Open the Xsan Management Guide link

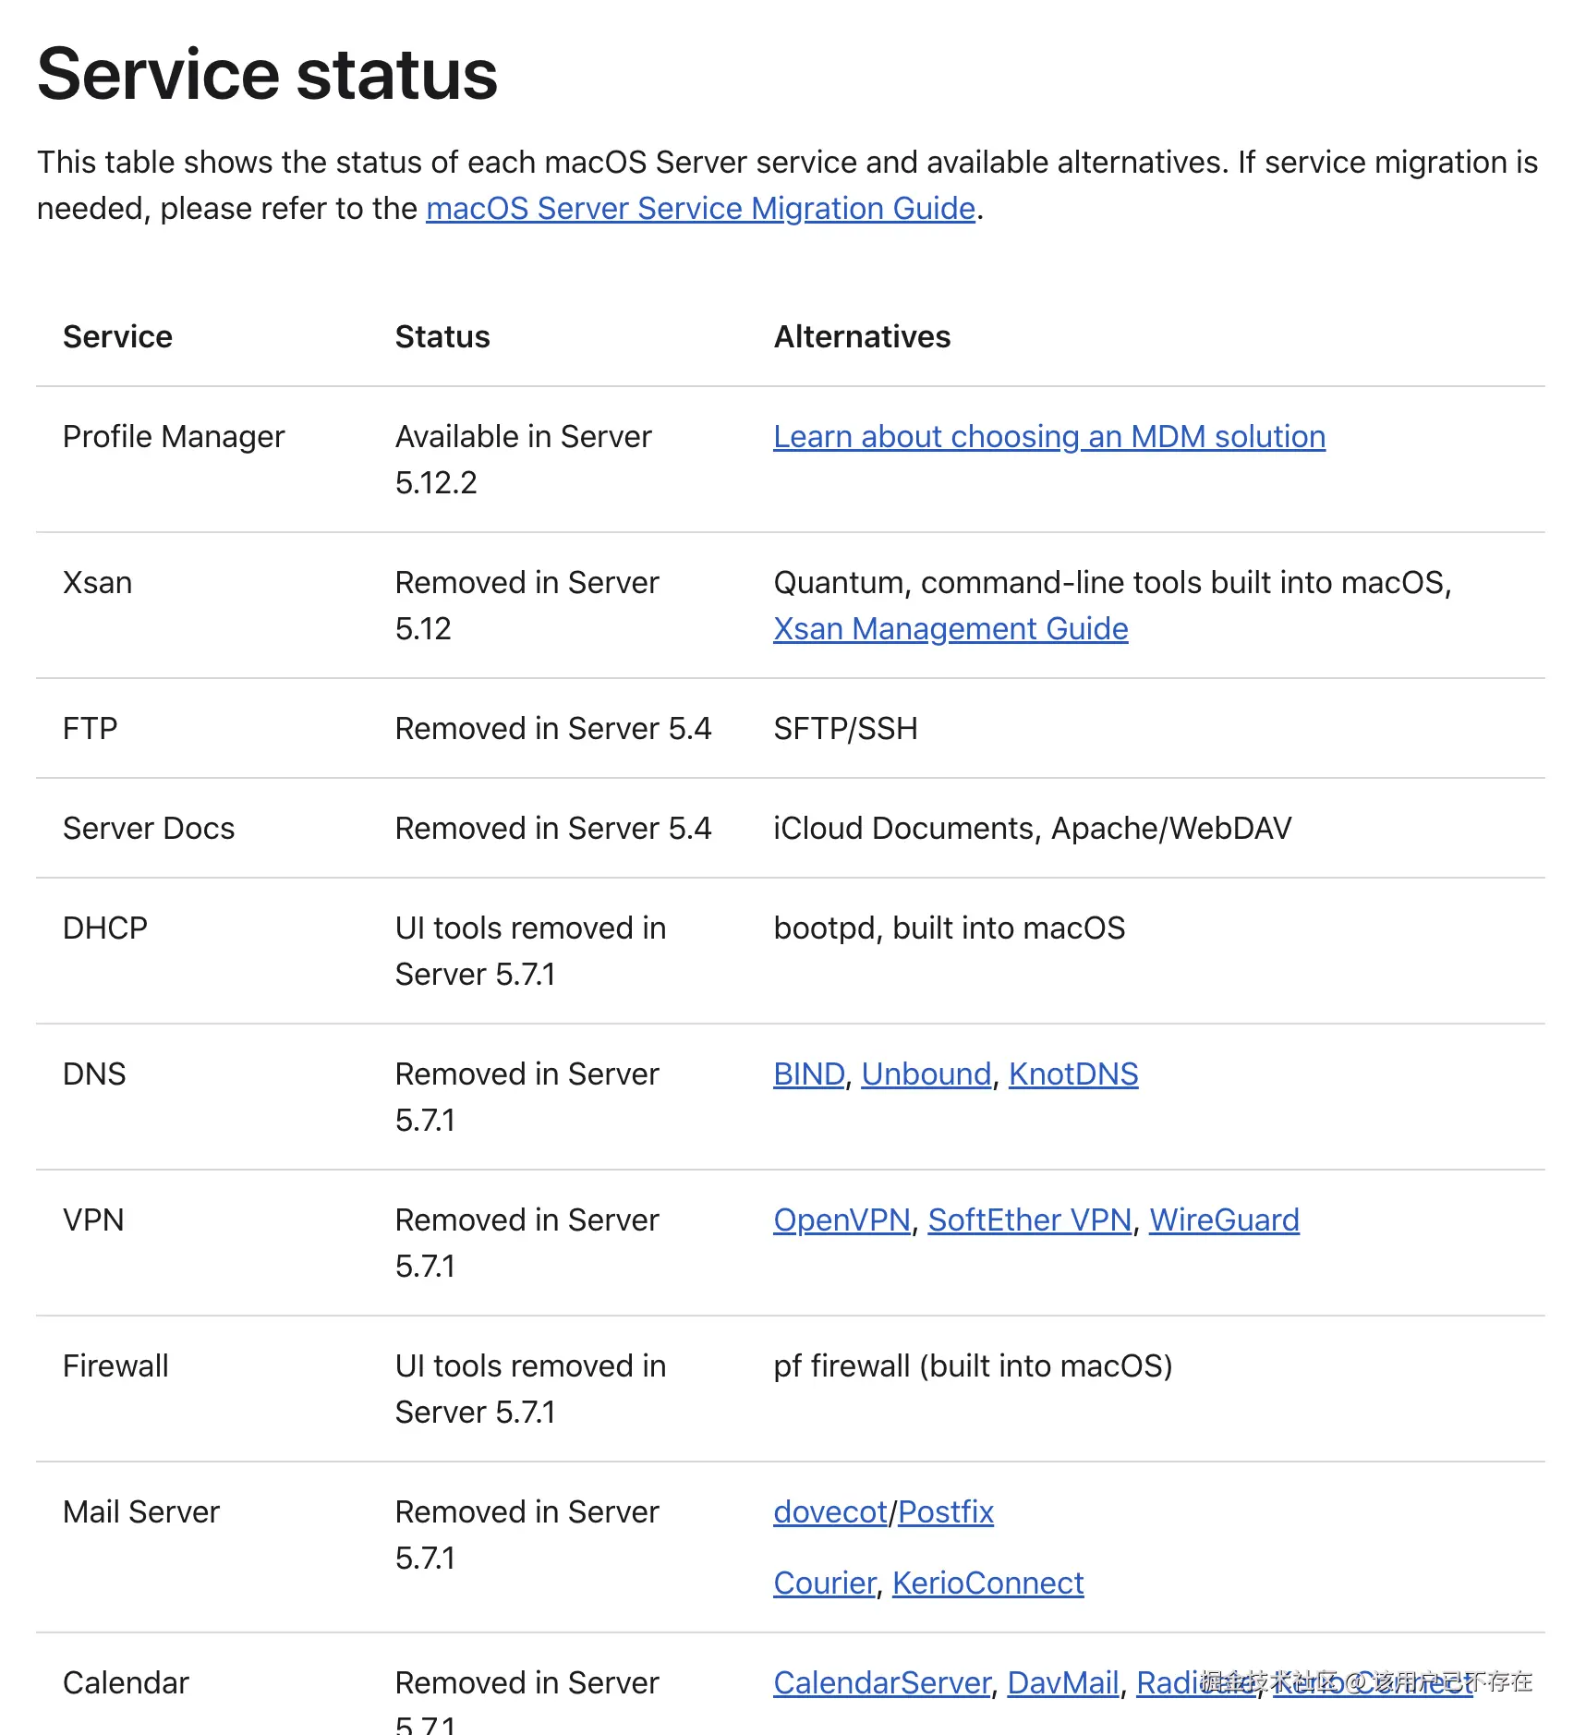[x=950, y=629]
